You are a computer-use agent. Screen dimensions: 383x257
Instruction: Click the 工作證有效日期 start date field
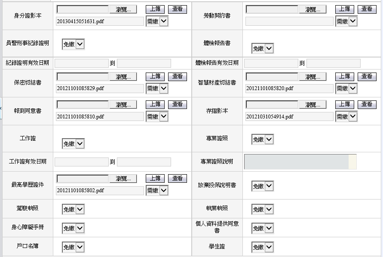click(x=82, y=162)
